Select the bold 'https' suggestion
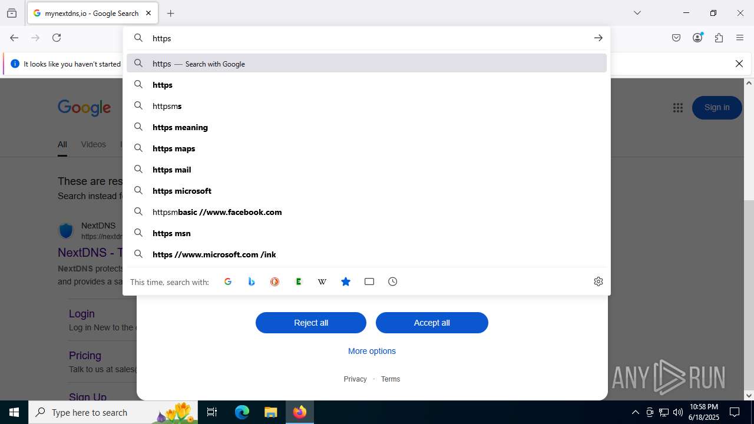Image resolution: width=754 pixels, height=424 pixels. tap(366, 85)
